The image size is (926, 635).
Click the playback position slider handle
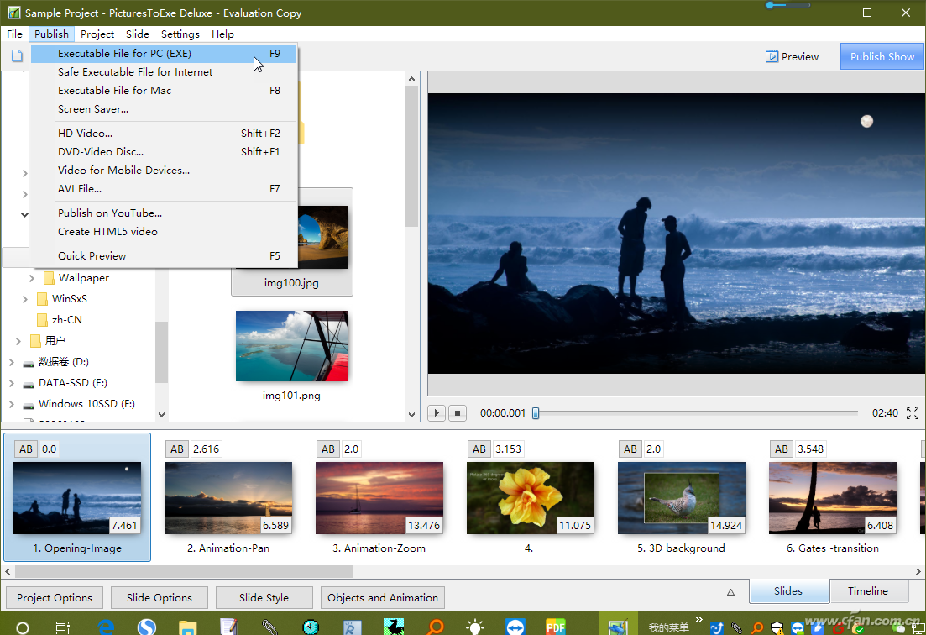point(536,412)
